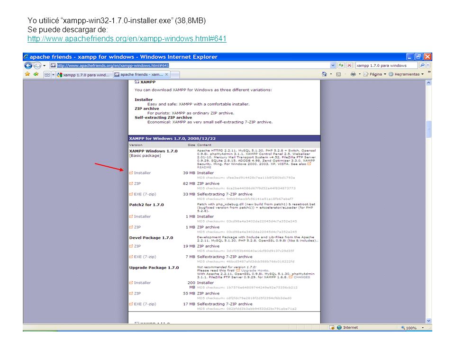Click the 'XAMPP Windows 1.7.0' package title text

(x=153, y=151)
